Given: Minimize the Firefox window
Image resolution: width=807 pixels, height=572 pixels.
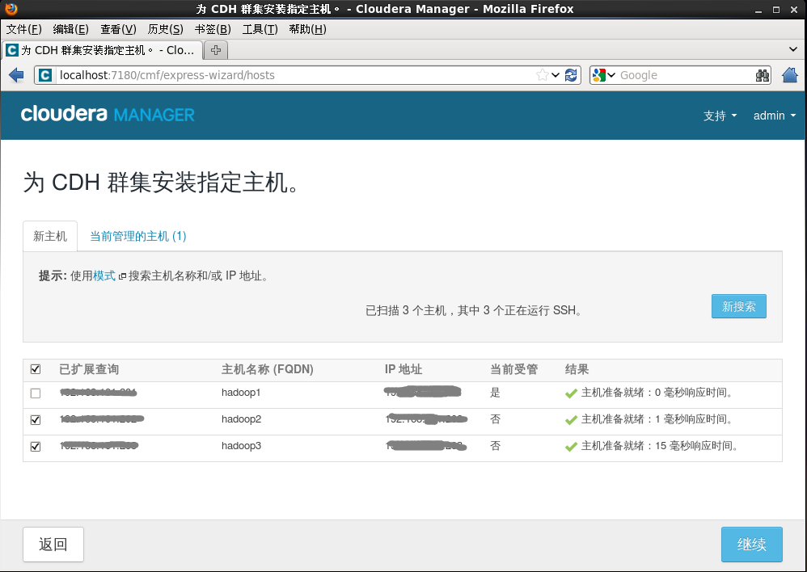Looking at the screenshot, I should pos(758,10).
